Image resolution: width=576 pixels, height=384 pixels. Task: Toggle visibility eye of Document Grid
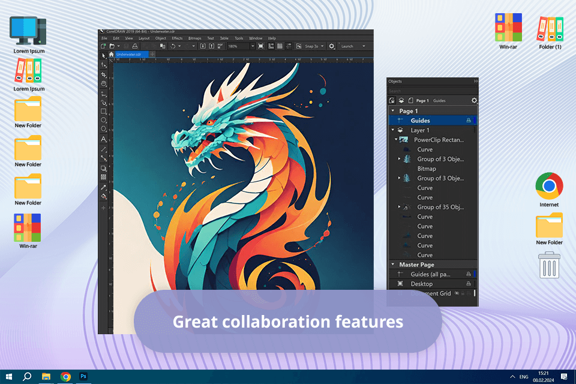[x=457, y=293]
